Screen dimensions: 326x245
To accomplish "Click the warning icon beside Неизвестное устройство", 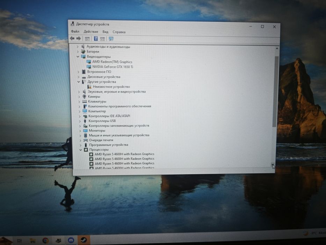I will (89, 87).
